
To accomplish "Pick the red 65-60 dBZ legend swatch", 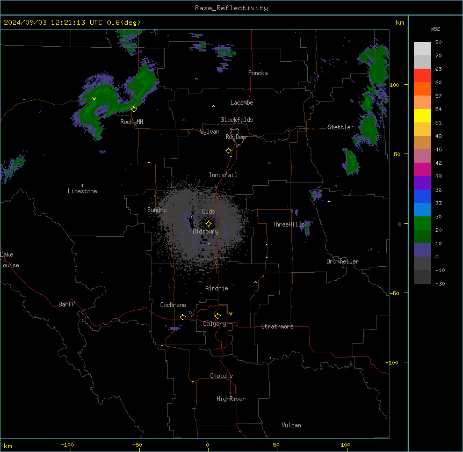I will point(422,76).
